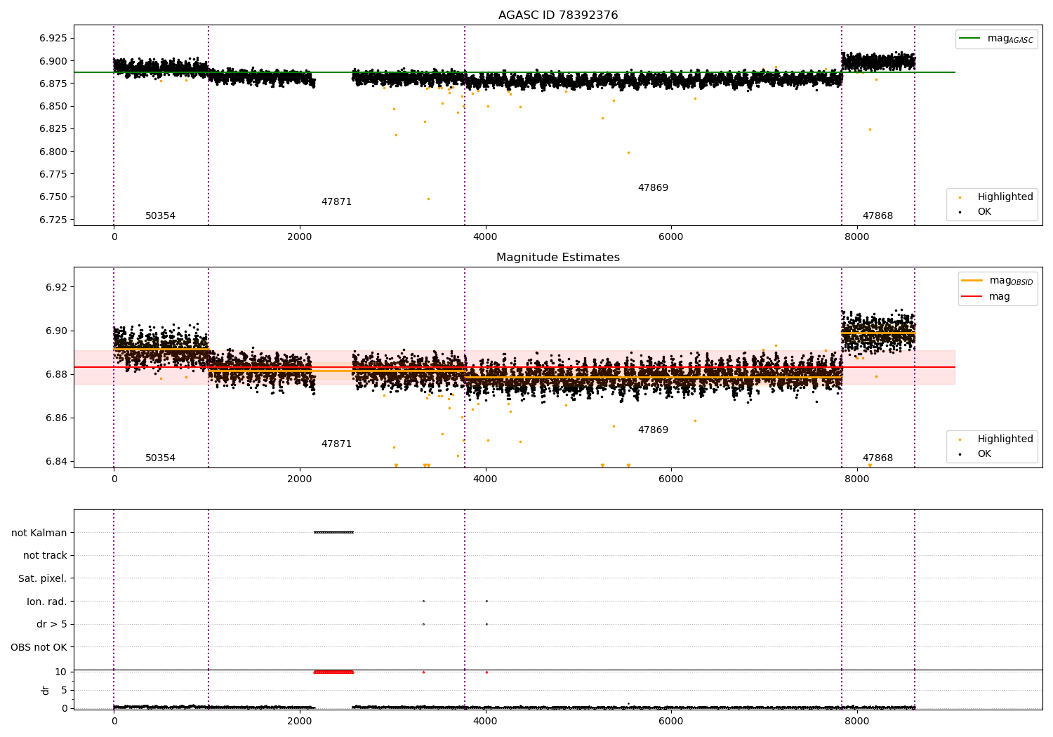Click obsid label 47869 in top plot
The width and height of the screenshot is (1053, 737).
654,188
